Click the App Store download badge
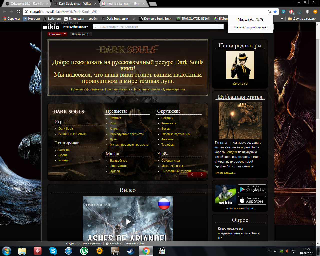This screenshot has width=320, height=256. [252, 200]
